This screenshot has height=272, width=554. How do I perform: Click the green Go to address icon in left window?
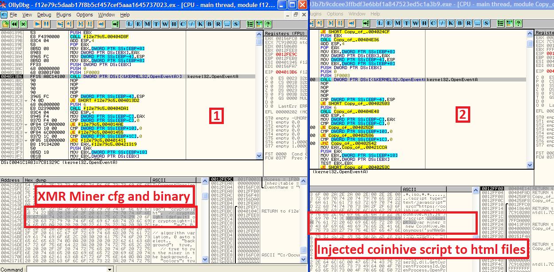116,23
